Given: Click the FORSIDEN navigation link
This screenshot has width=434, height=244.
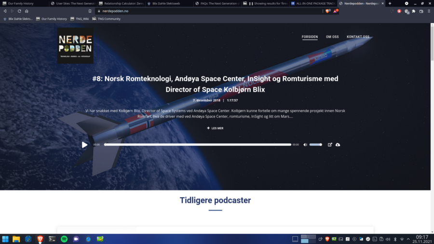Looking at the screenshot, I should tap(310, 37).
